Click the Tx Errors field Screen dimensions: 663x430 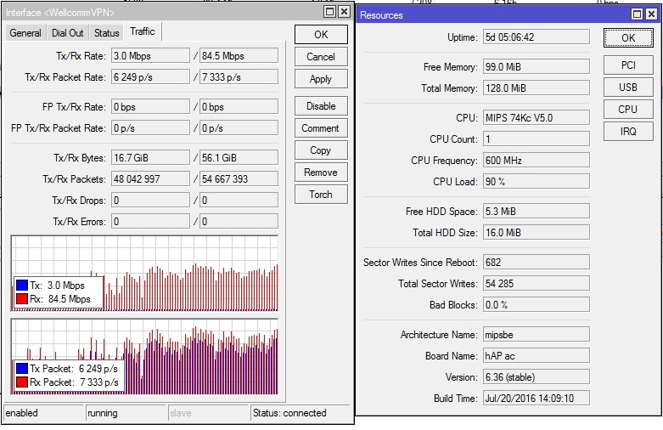pos(150,221)
